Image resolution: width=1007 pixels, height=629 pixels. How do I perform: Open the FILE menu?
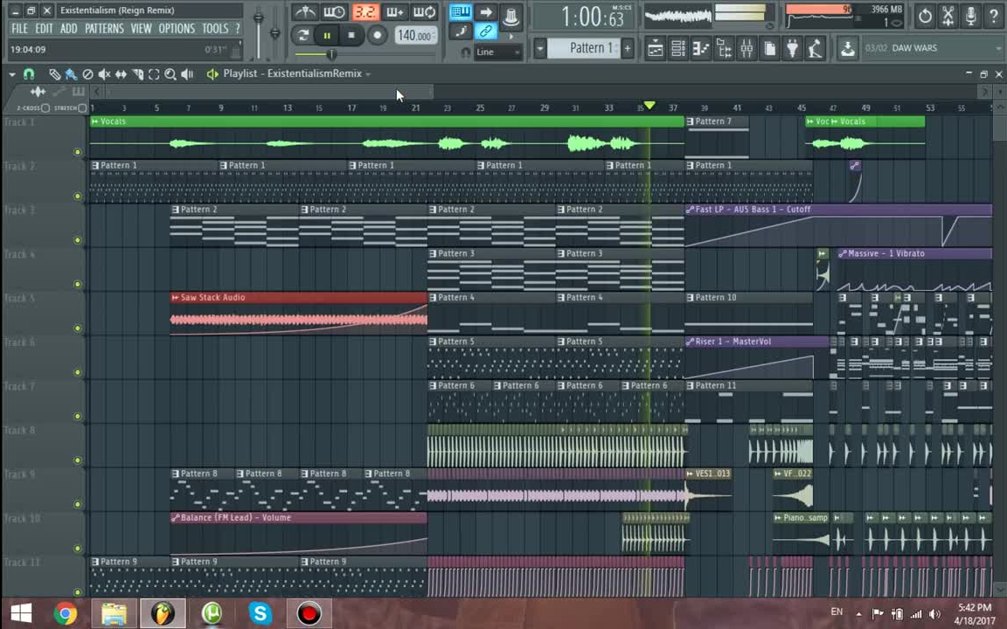point(19,29)
